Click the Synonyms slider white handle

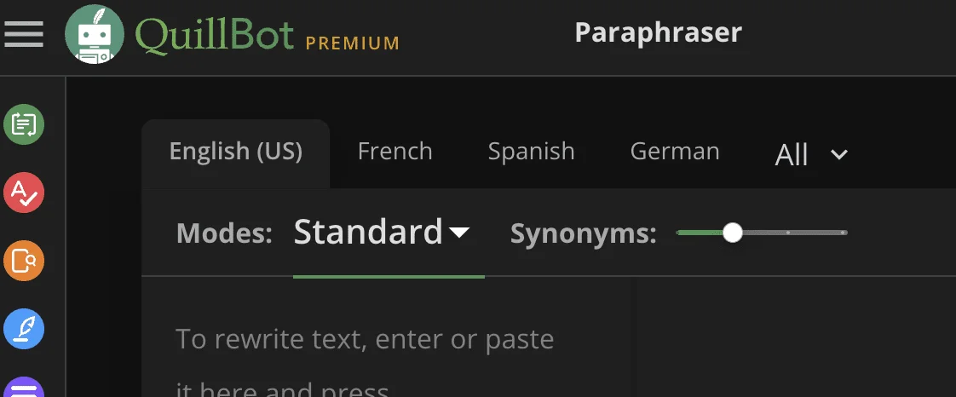click(x=732, y=233)
